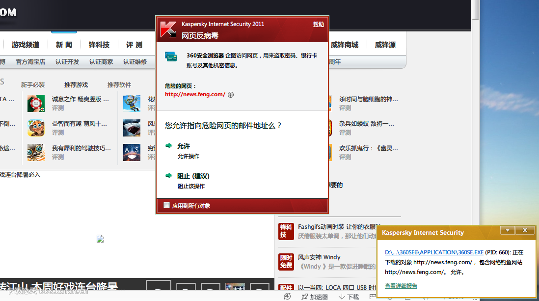Click monkey icon for 益智而有趣 game
The height and width of the screenshot is (301, 539).
36,128
